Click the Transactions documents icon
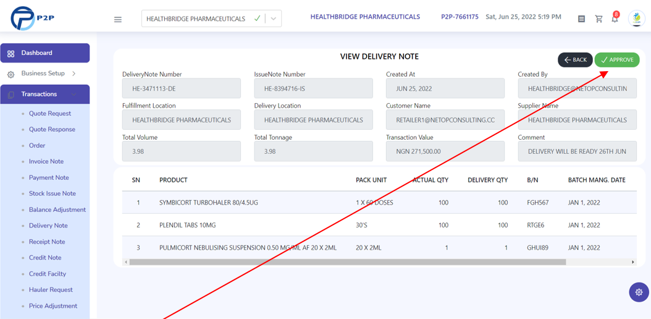 coord(11,95)
